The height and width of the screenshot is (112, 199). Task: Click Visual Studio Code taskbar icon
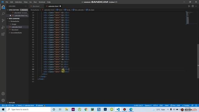pos(118,109)
